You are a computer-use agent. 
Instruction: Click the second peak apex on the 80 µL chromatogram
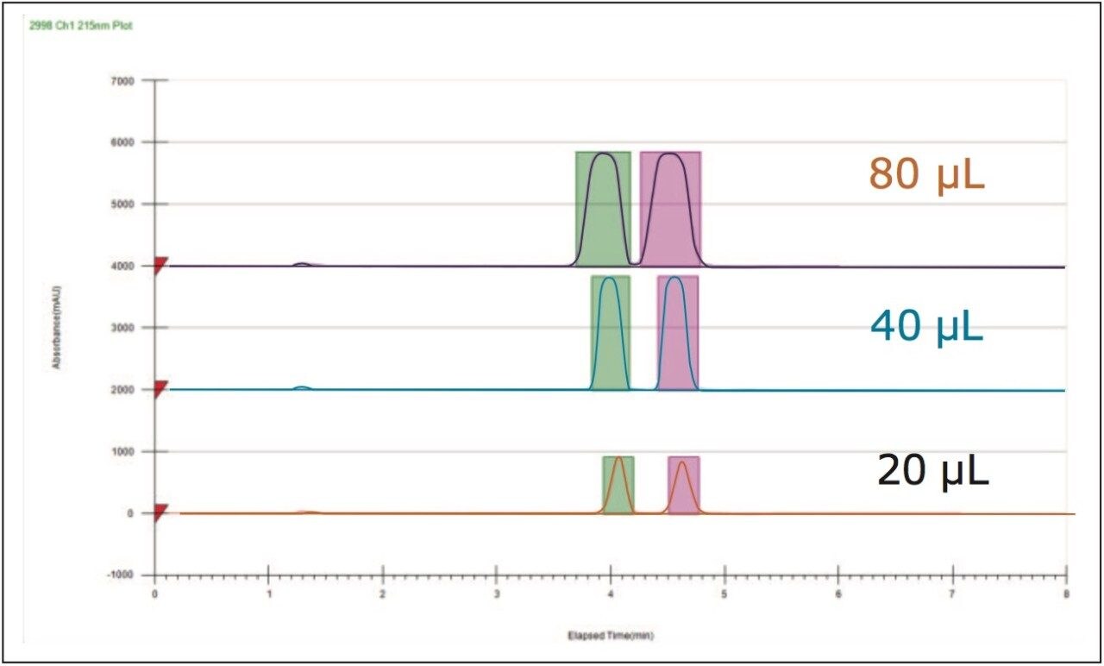tap(668, 155)
